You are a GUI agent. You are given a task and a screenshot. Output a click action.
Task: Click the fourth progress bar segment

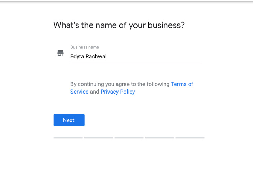click(x=159, y=137)
